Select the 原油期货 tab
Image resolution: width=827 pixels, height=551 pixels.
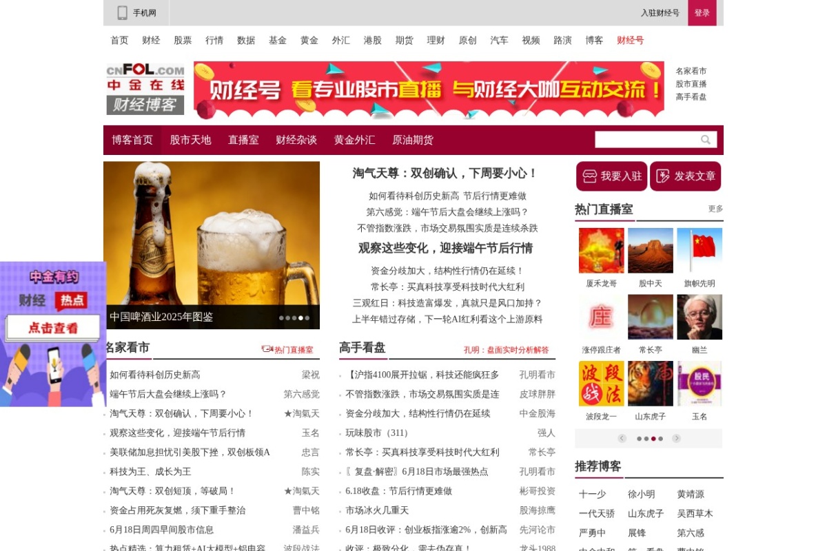point(413,140)
